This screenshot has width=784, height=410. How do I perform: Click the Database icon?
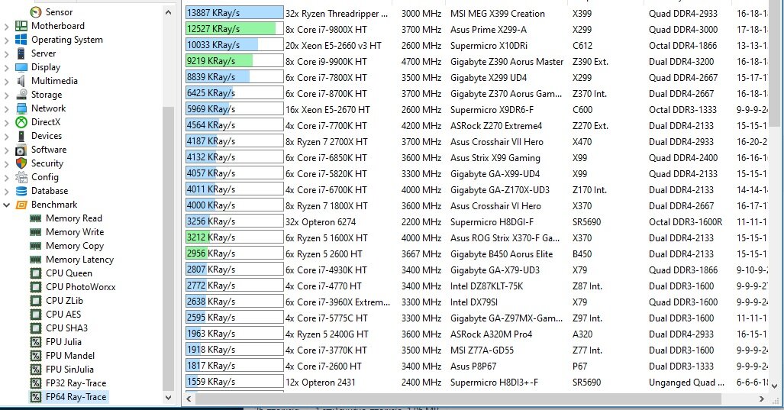[x=21, y=191]
